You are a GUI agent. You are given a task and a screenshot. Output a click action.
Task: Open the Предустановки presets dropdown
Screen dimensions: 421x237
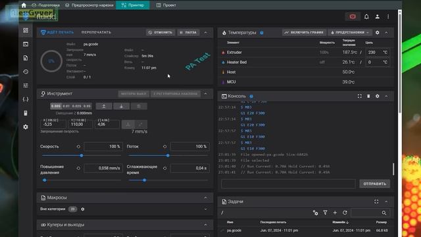click(350, 32)
